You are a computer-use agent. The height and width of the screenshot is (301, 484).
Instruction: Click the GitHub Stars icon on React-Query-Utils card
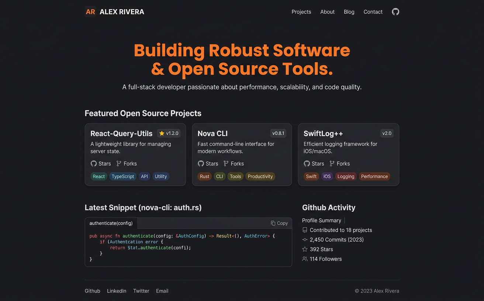point(94,163)
